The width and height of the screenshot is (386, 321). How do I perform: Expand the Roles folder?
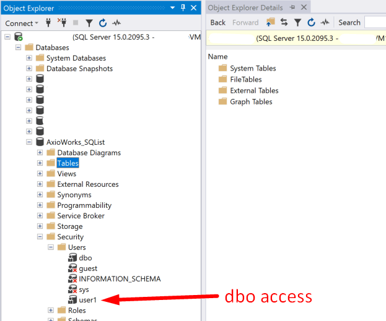(x=51, y=310)
